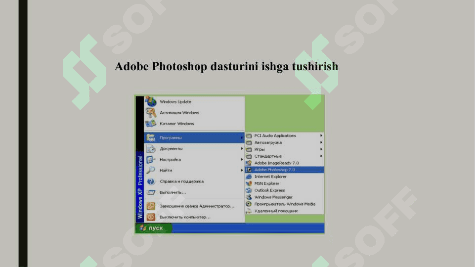Click the Удаленный помощник icon
The image size is (475, 267).
tap(249, 211)
